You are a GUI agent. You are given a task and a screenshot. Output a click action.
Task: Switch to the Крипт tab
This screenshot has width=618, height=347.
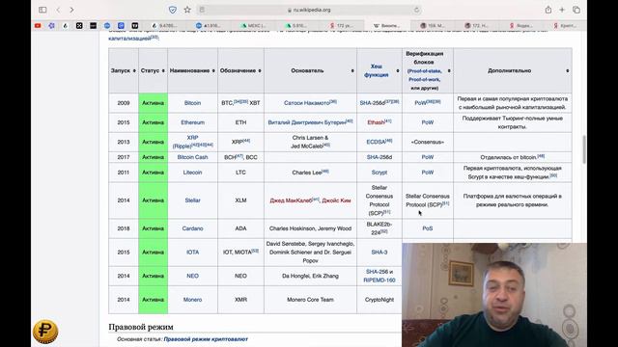(564, 26)
